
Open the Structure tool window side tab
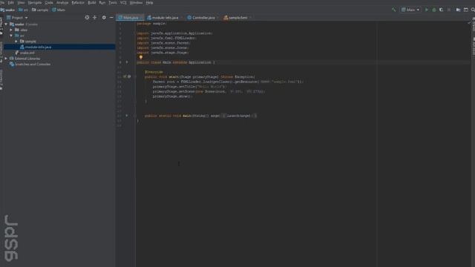tap(1, 53)
